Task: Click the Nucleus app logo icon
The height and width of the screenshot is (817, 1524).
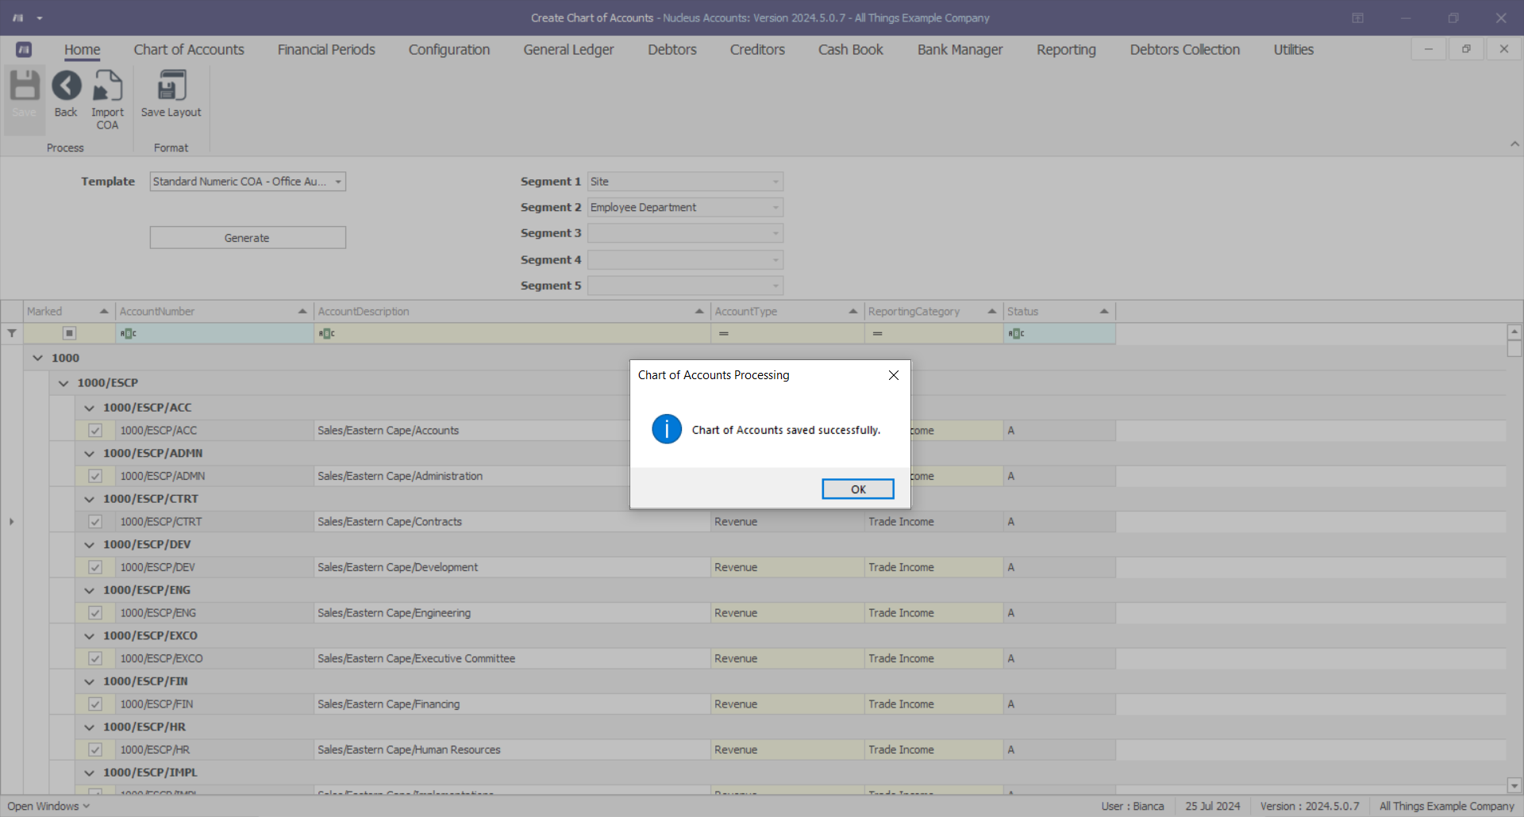Action: pyautogui.click(x=24, y=49)
